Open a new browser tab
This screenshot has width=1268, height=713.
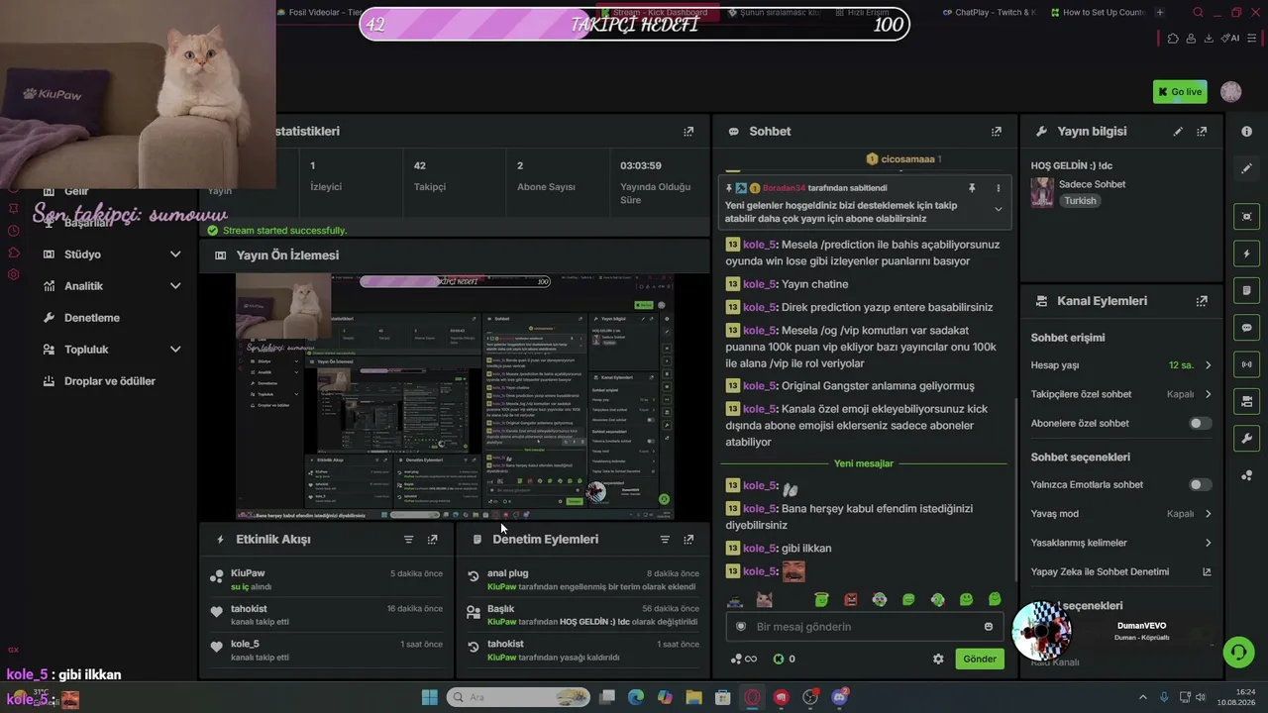pos(1160,13)
